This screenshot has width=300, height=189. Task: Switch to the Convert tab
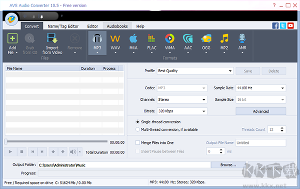coord(31,26)
